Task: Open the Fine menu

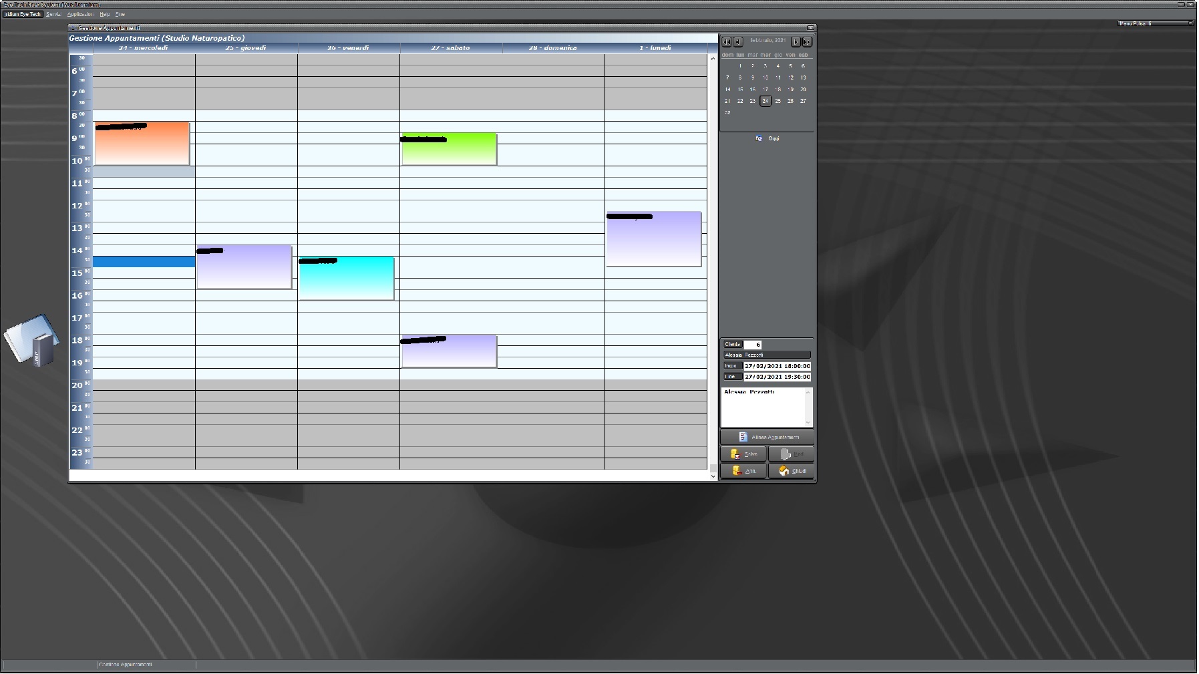Action: pos(120,14)
